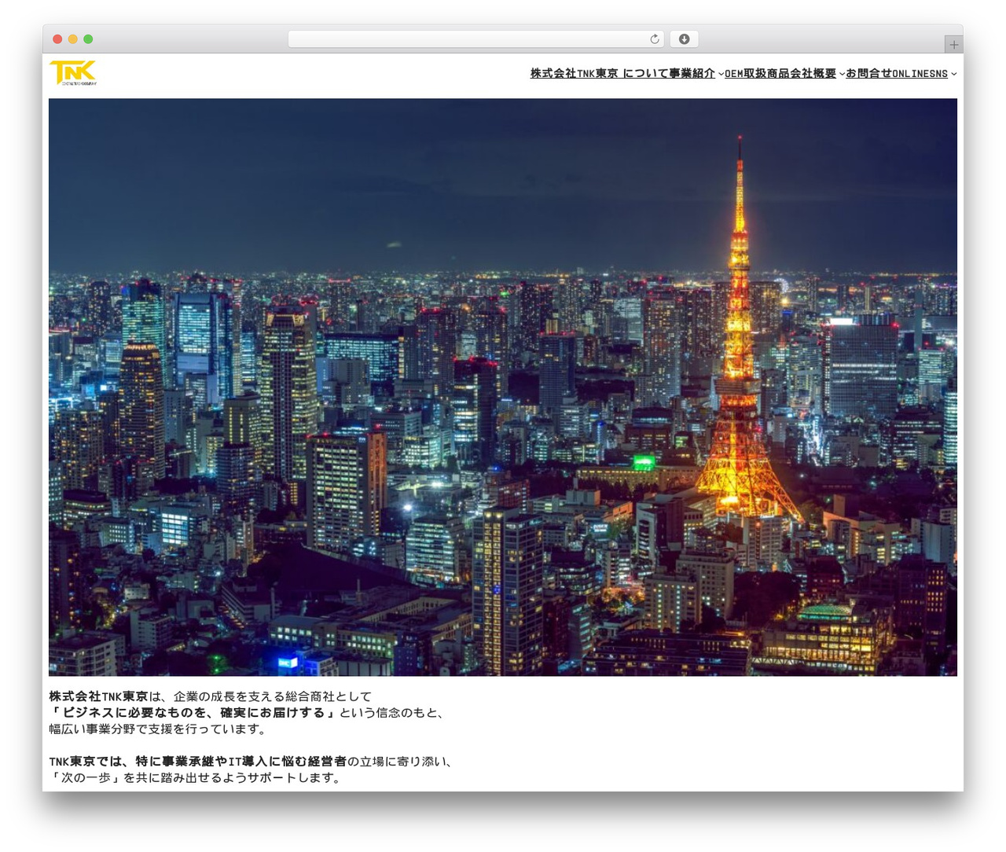The height and width of the screenshot is (852, 1006).
Task: Open the 株式会社TNK東京 について menu link
Action: click(x=600, y=73)
